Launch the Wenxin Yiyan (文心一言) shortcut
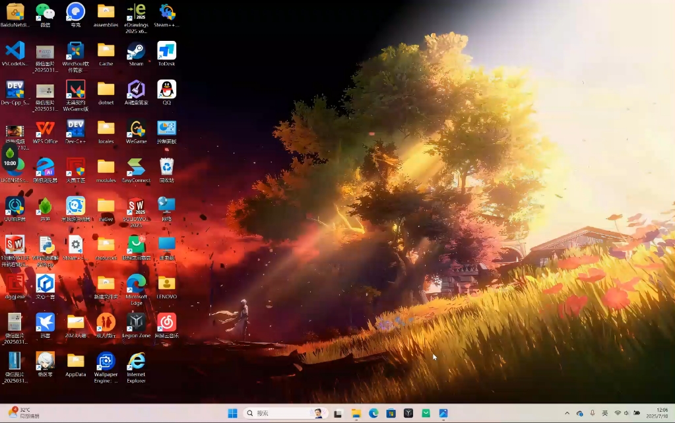 tap(46, 284)
